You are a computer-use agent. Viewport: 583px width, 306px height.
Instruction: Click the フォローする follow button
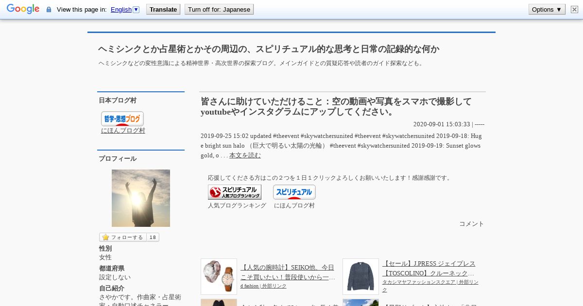pos(123,238)
